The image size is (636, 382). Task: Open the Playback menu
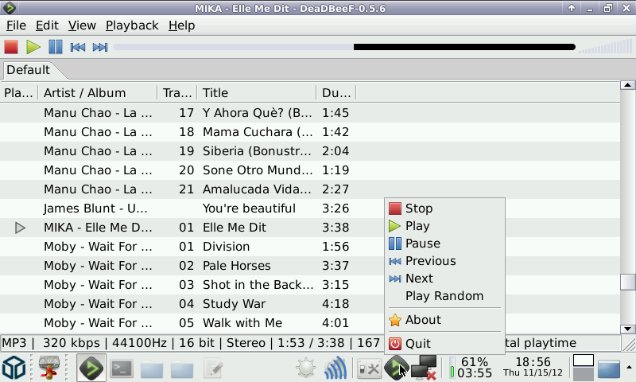click(132, 25)
